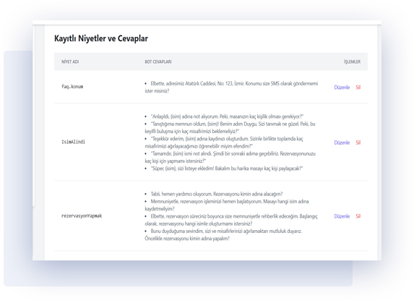This screenshot has width=414, height=301.
Task: Click the İŞLEMLER column header
Action: pos(352,62)
